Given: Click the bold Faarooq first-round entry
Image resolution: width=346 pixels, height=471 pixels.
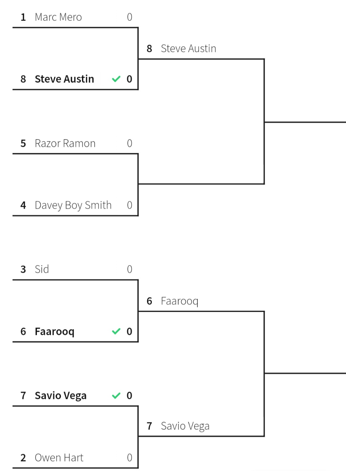Looking at the screenshot, I should coord(55,332).
